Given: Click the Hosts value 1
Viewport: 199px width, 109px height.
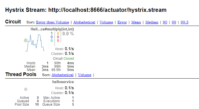Looking at the screenshot, I should 48,63.
